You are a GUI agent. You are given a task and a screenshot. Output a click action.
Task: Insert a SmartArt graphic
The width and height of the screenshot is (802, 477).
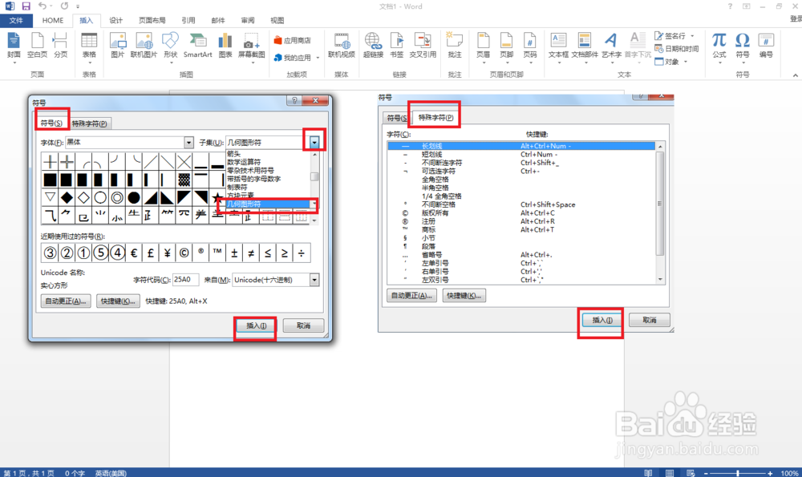(x=197, y=46)
